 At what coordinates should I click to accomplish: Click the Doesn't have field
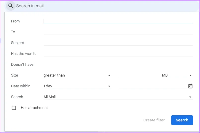[118, 64]
